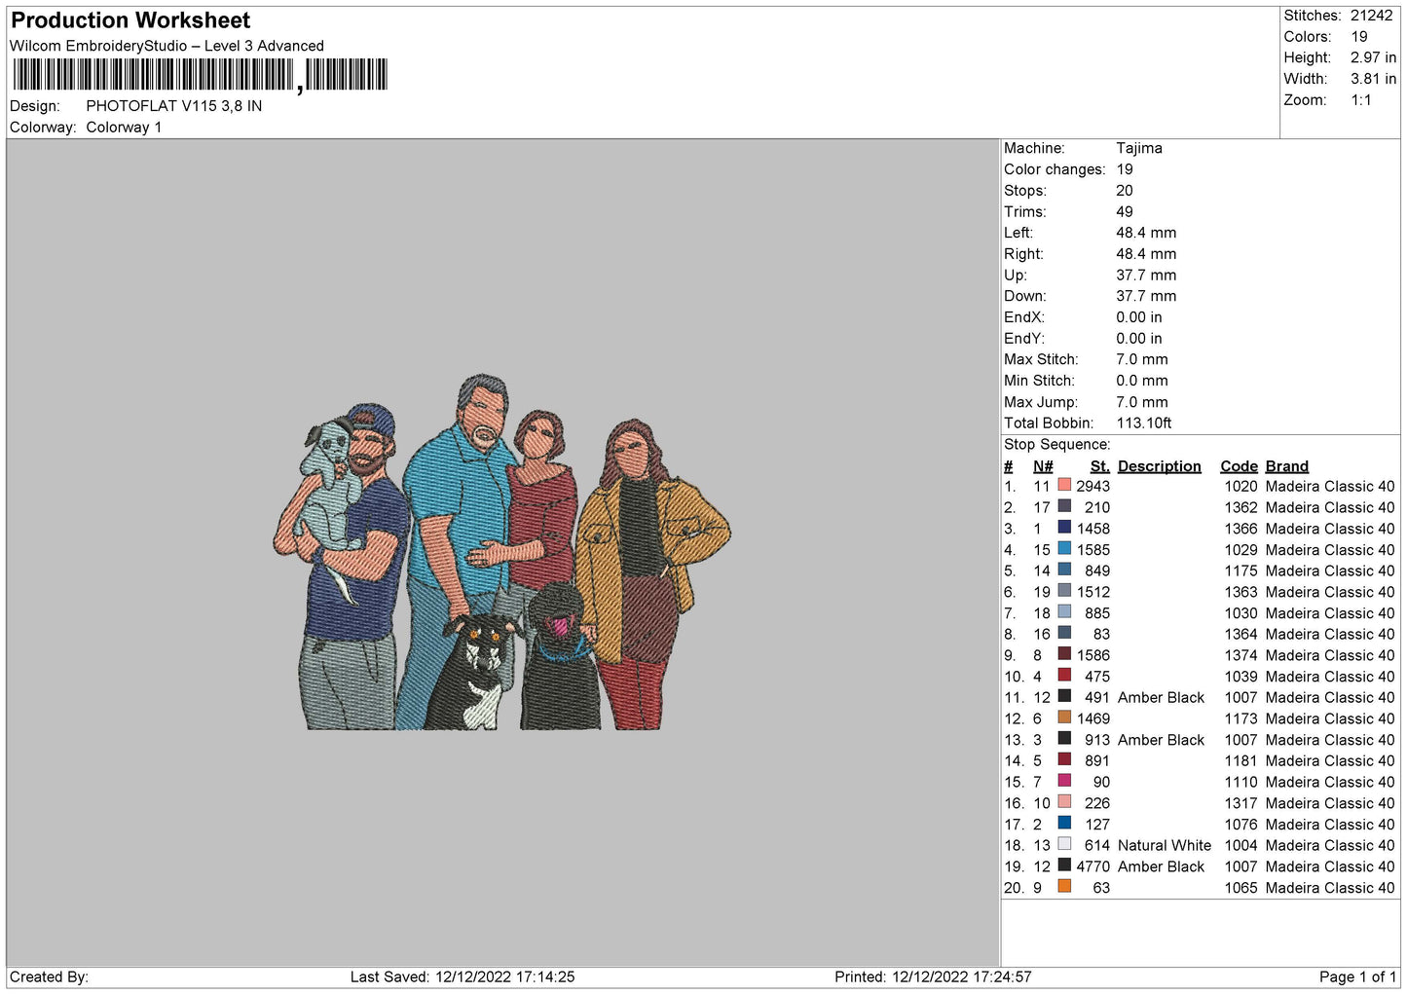Click the Stitches count 21242
This screenshot has width=1407, height=994.
1371,16
